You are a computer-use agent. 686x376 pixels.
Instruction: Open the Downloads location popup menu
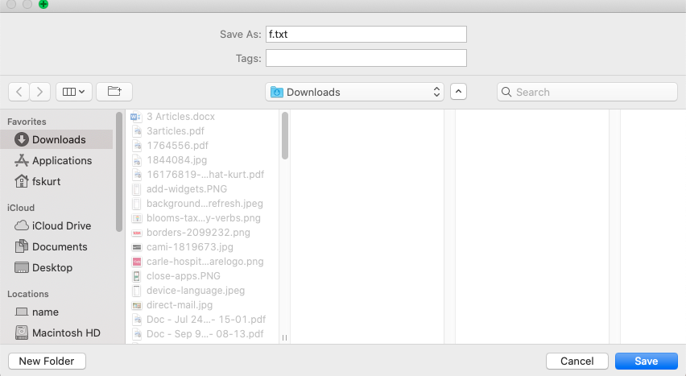pyautogui.click(x=354, y=92)
